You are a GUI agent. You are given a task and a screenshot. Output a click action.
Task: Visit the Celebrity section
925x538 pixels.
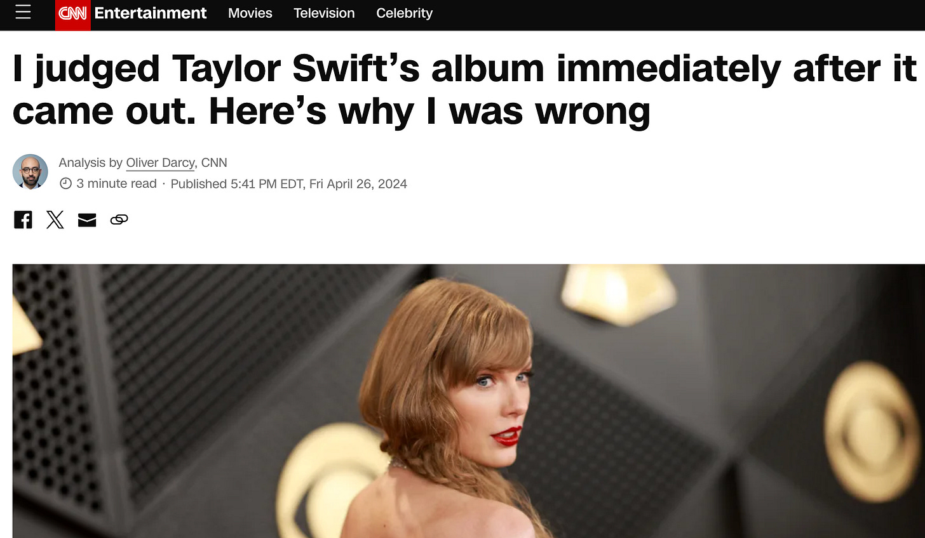tap(404, 13)
